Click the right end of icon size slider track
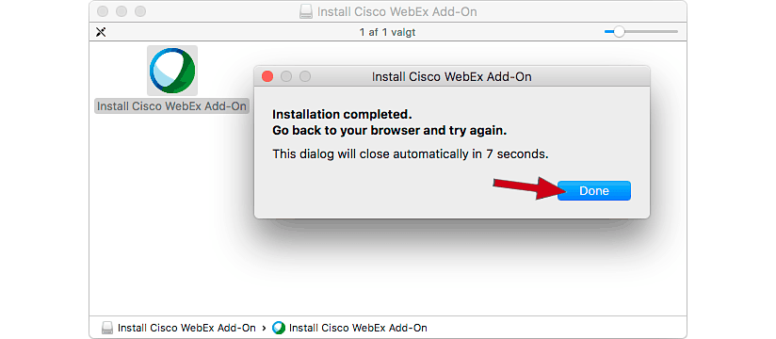The width and height of the screenshot is (776, 339). [676, 32]
